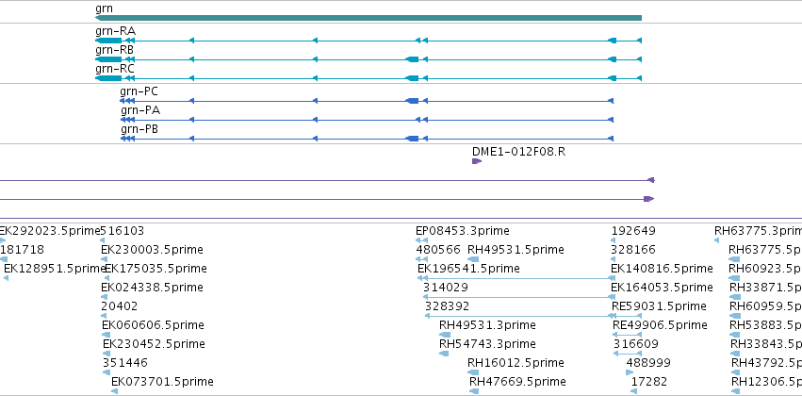Viewport: 802px width, 396px height.
Task: Open EST label beginning RH43792
Action: [767, 363]
